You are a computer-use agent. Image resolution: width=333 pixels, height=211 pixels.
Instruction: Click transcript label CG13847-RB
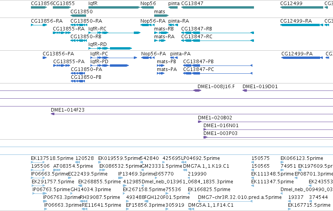pos(197,29)
